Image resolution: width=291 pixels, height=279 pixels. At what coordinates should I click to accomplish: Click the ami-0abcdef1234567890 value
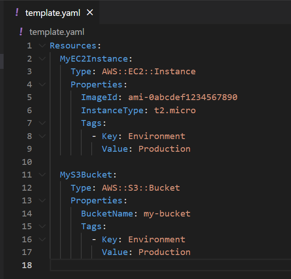(183, 97)
